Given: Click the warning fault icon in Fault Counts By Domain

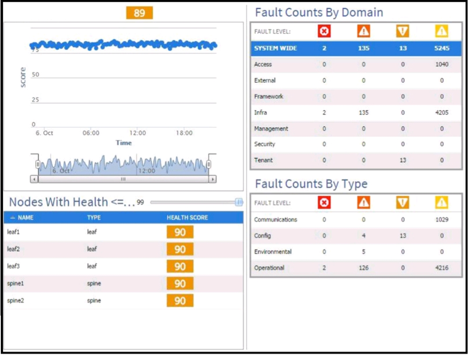Looking at the screenshot, I should pos(442,31).
